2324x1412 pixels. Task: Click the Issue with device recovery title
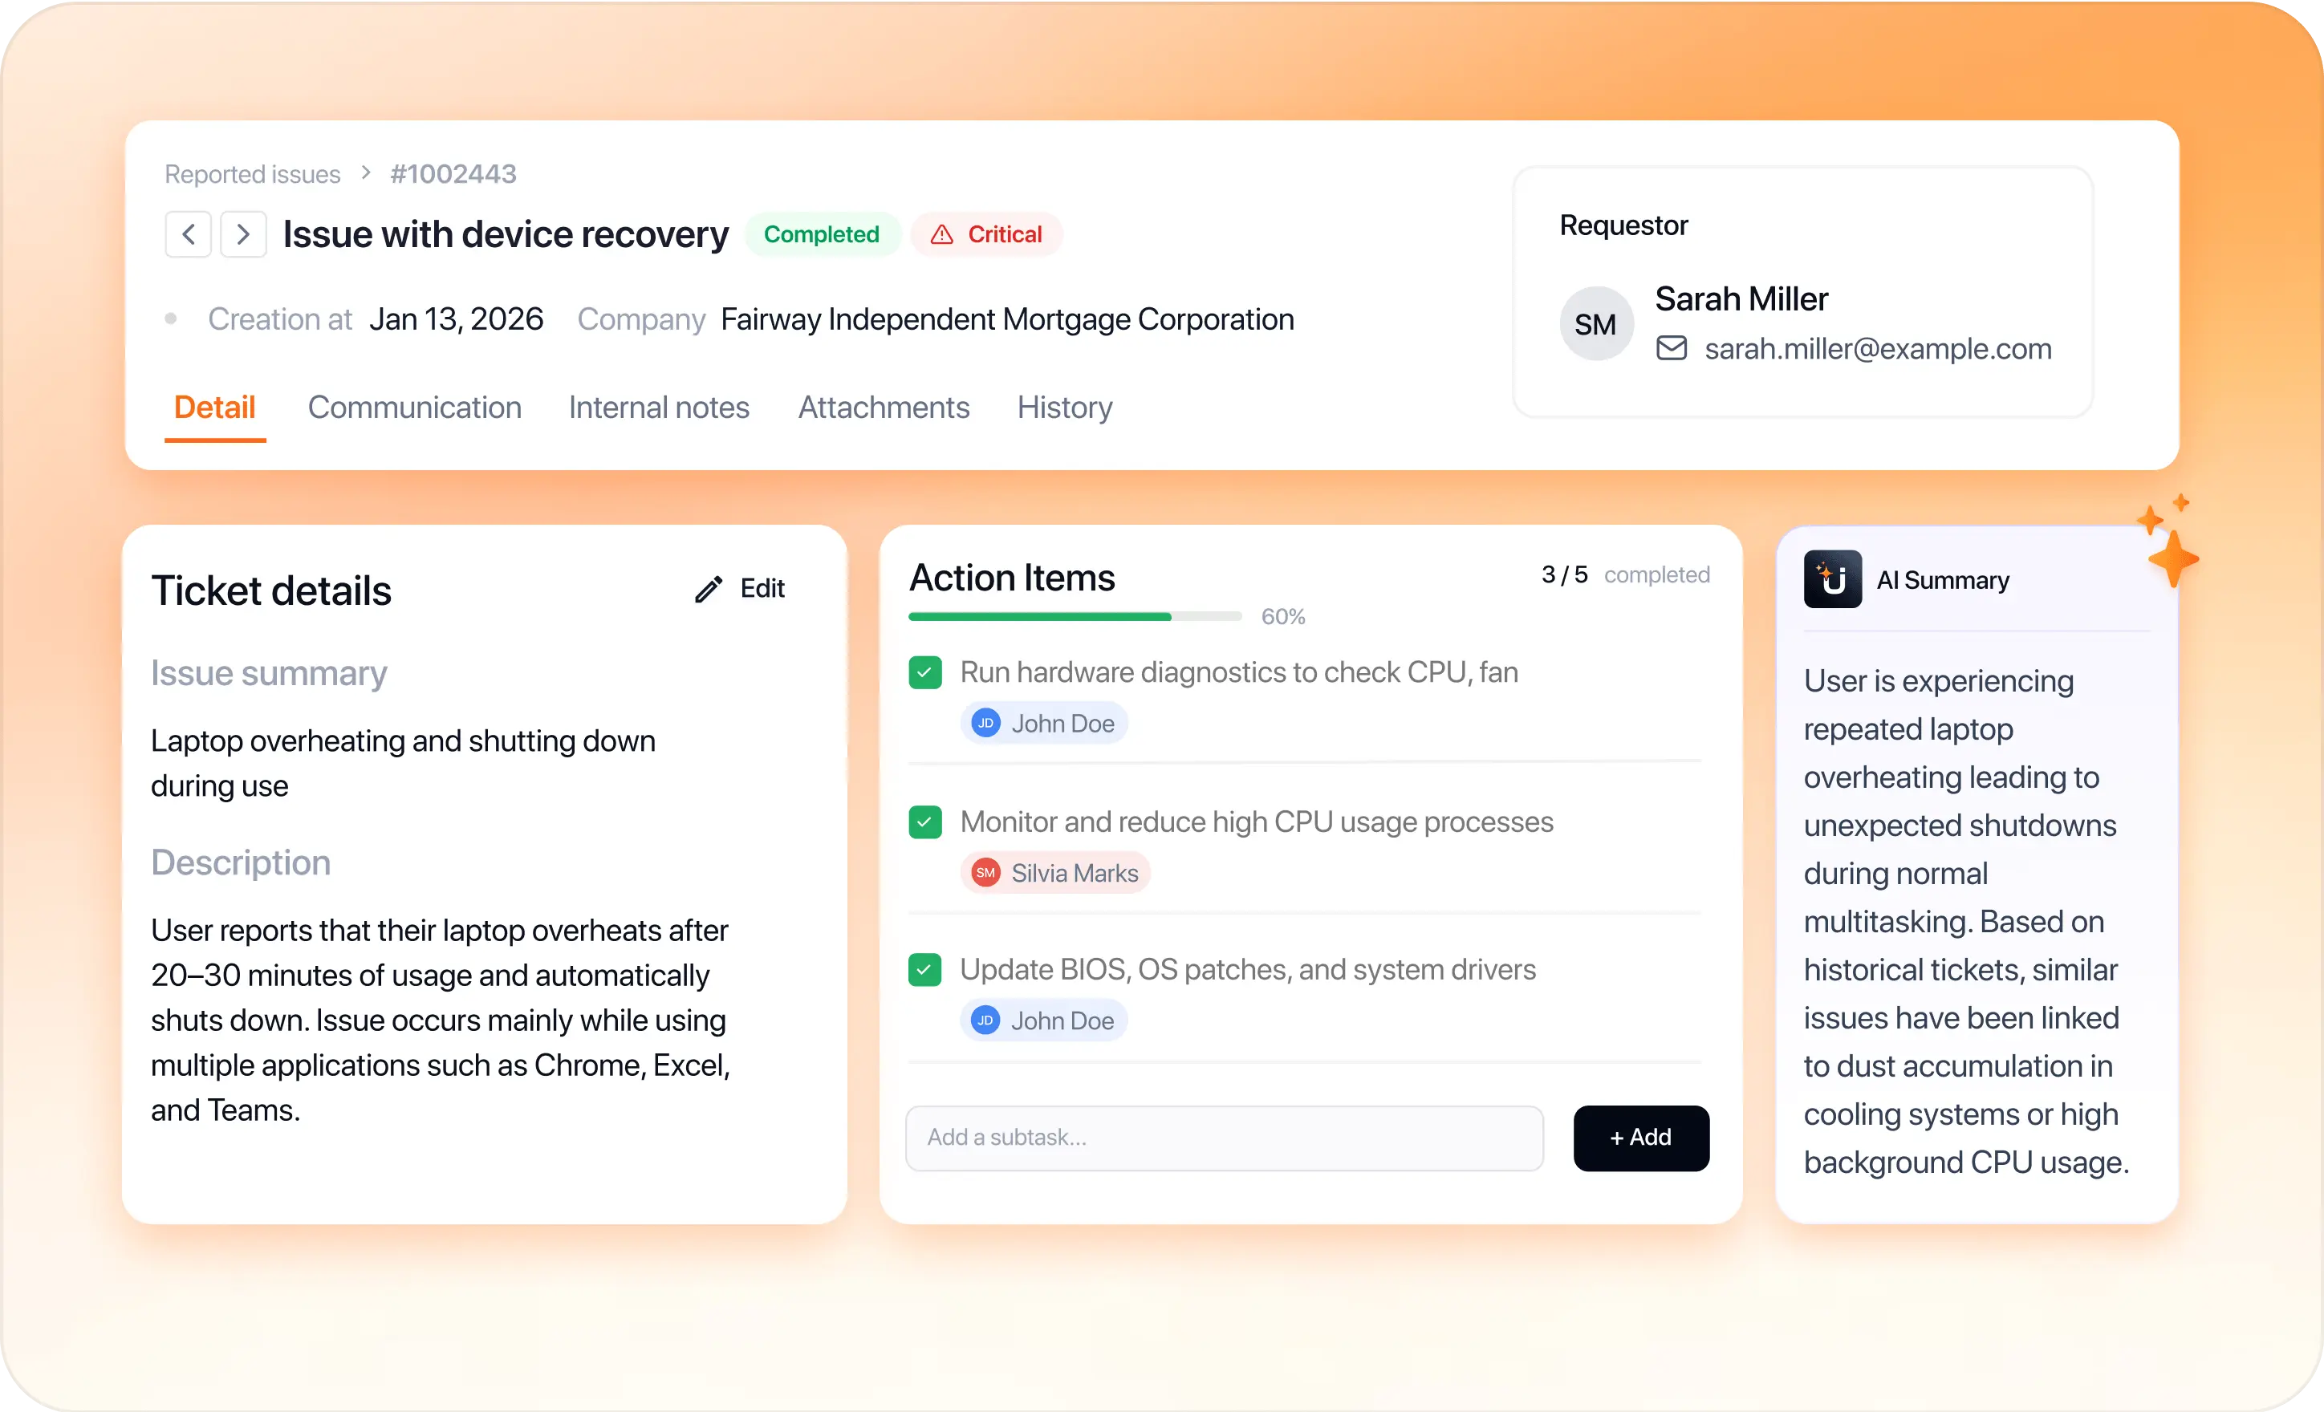(x=506, y=234)
